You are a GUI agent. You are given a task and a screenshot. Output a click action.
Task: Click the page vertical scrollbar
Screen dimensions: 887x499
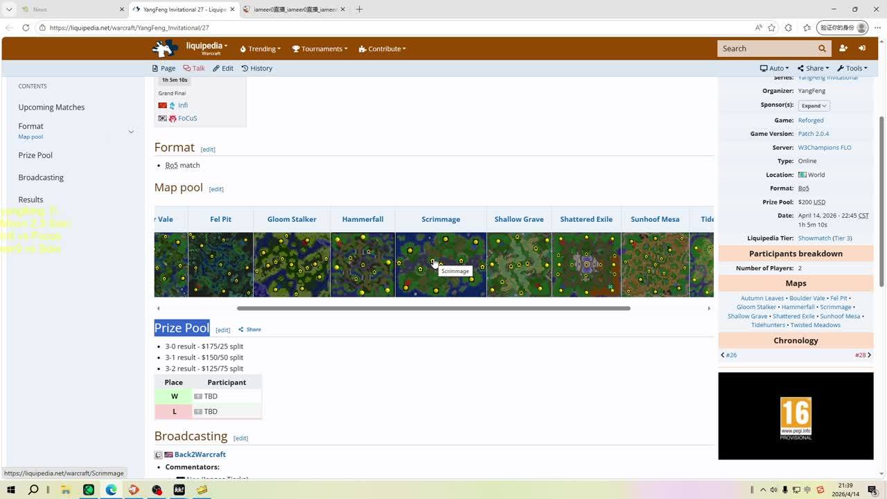(882, 201)
